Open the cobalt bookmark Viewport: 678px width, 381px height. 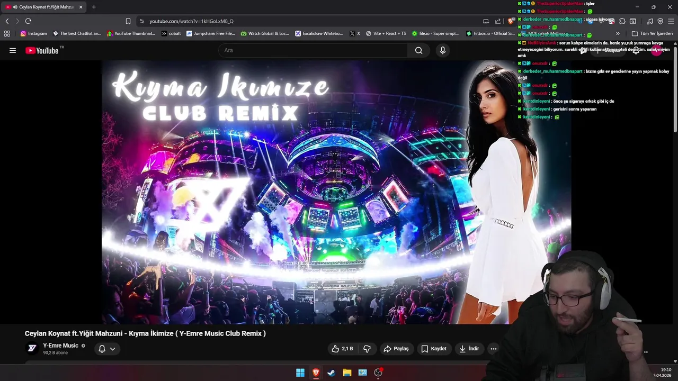[171, 33]
